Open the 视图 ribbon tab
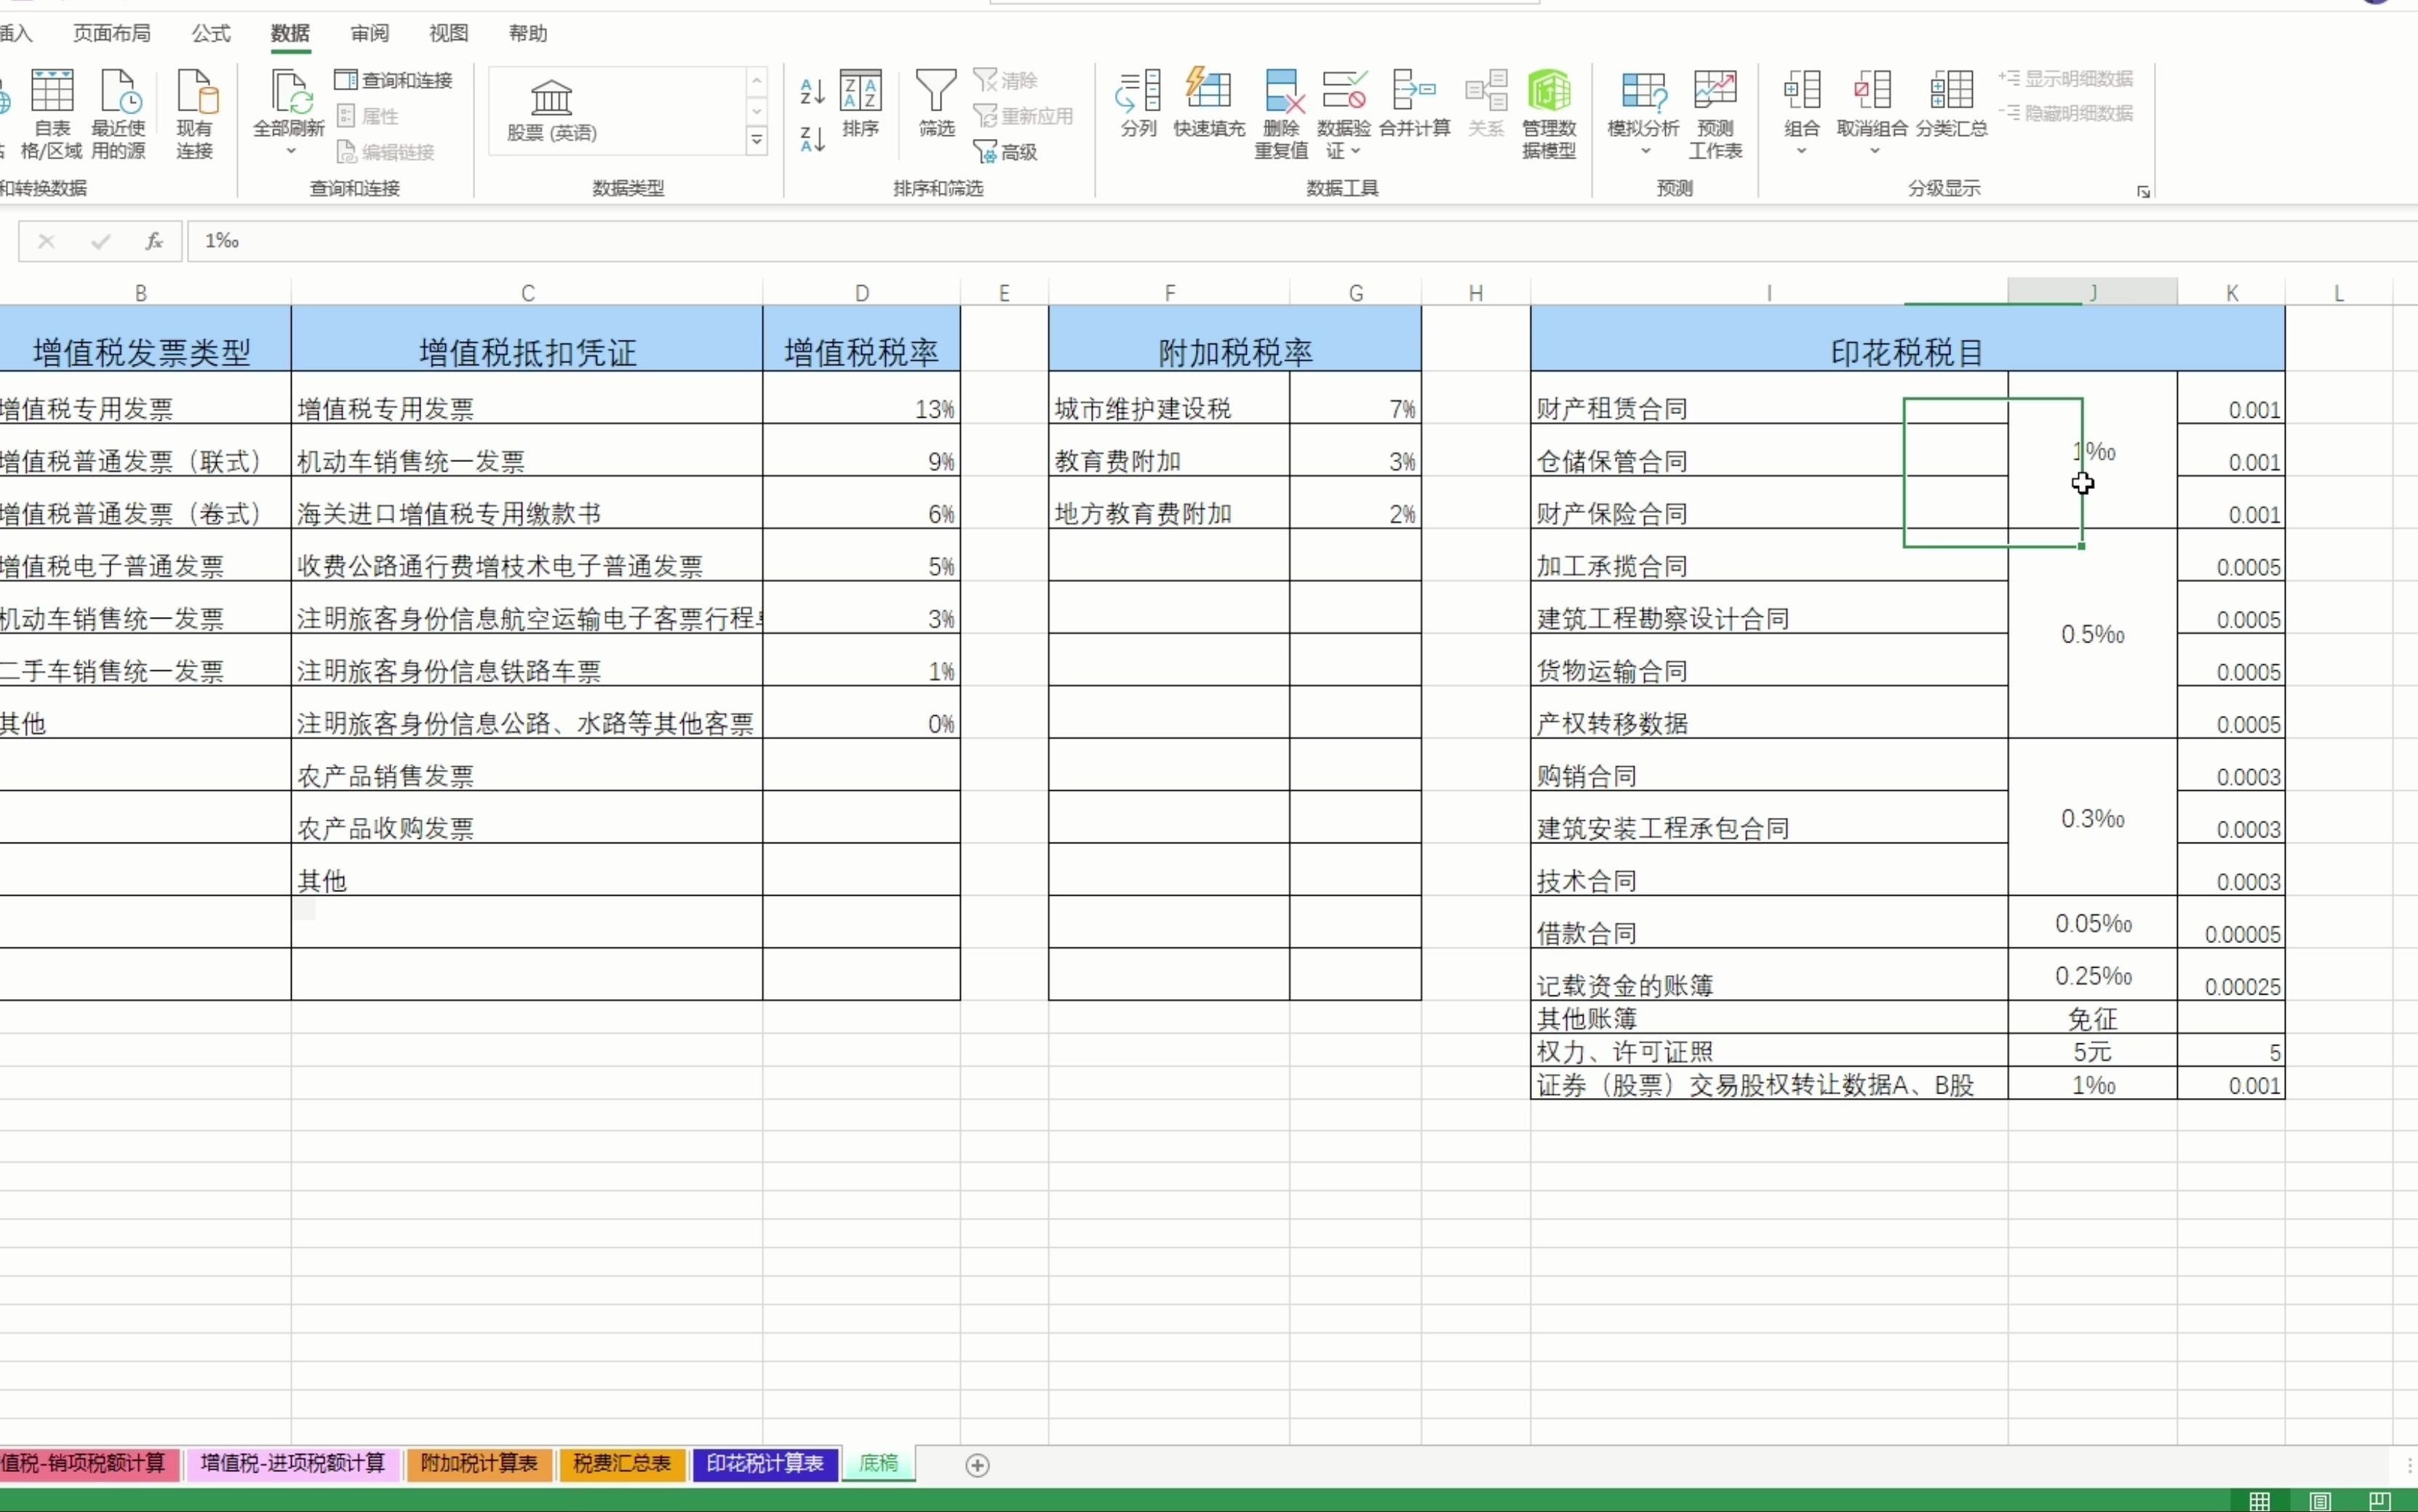Image resolution: width=2418 pixels, height=1512 pixels. coord(449,33)
